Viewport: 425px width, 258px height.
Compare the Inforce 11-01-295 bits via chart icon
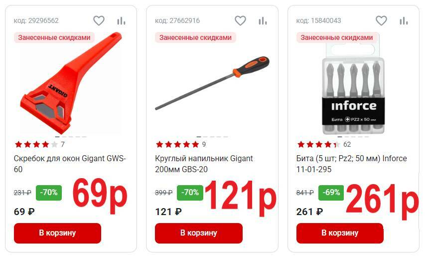[x=404, y=21]
